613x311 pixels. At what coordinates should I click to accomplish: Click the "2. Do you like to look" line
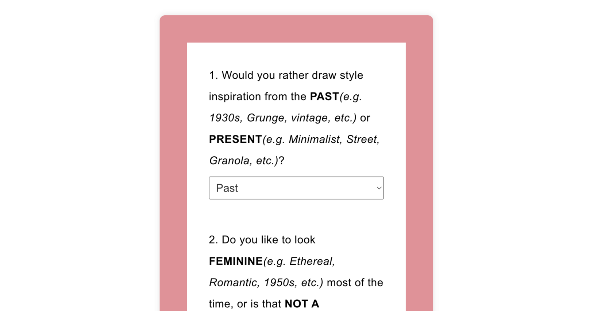(262, 240)
